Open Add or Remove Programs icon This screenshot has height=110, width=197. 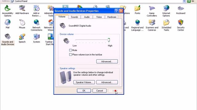coord(36,11)
